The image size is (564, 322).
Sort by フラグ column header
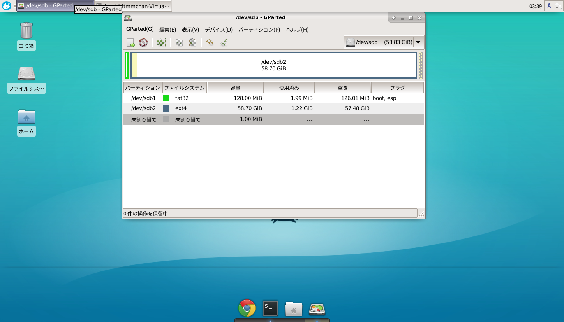point(397,87)
